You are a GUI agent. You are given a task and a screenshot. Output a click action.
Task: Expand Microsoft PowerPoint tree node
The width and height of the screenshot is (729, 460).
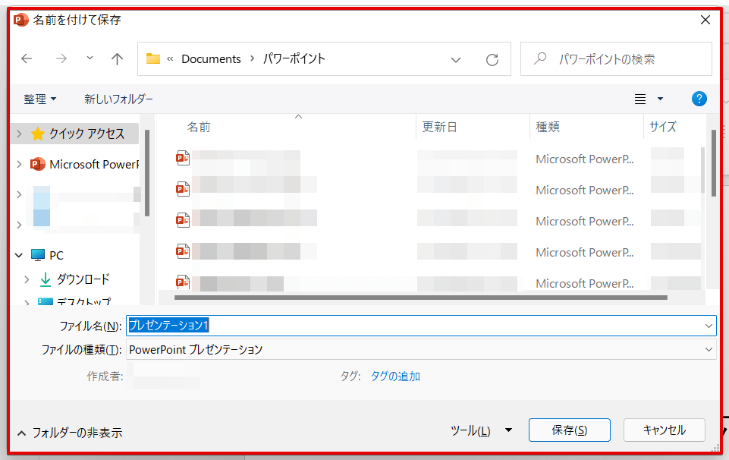(19, 164)
